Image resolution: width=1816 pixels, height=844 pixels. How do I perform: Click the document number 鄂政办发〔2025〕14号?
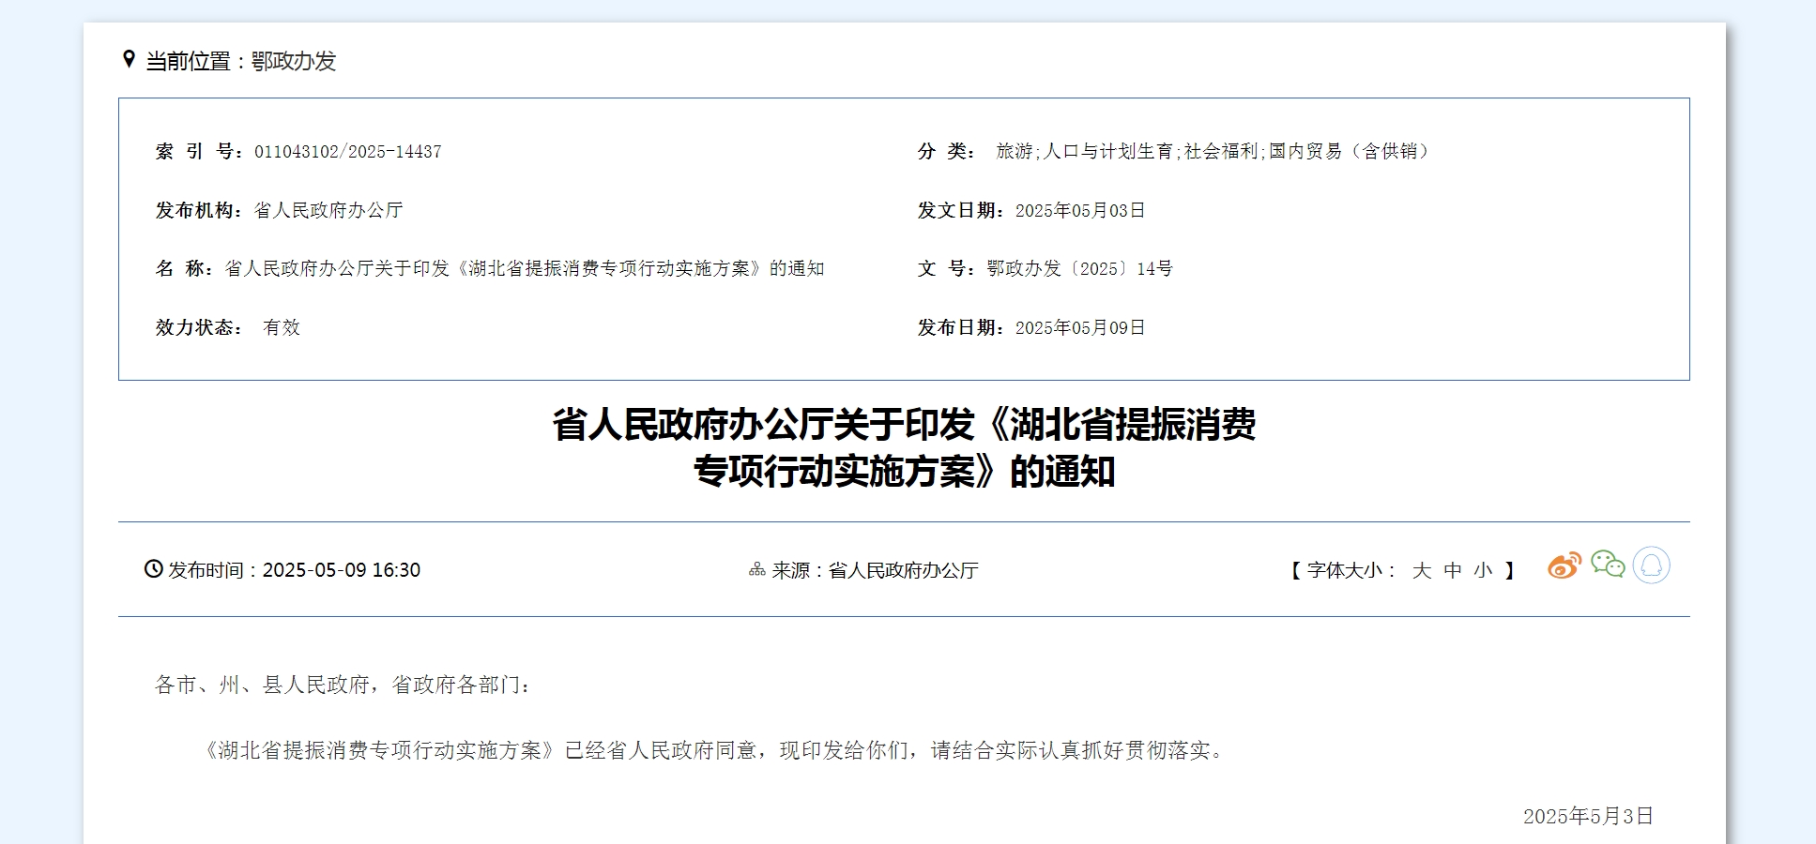tap(1079, 269)
